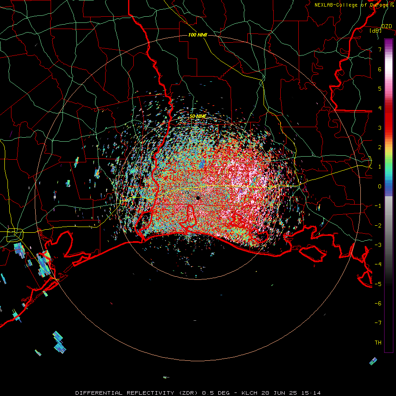Click the 100 NMI range ring label
The image size is (396, 396).
pyautogui.click(x=198, y=35)
